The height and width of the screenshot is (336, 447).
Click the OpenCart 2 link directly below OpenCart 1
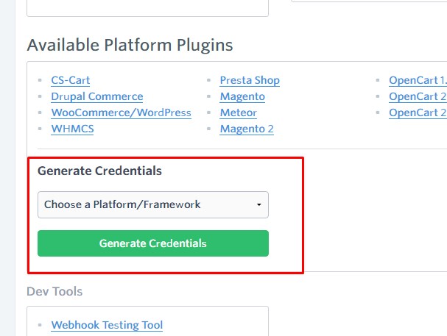click(418, 96)
